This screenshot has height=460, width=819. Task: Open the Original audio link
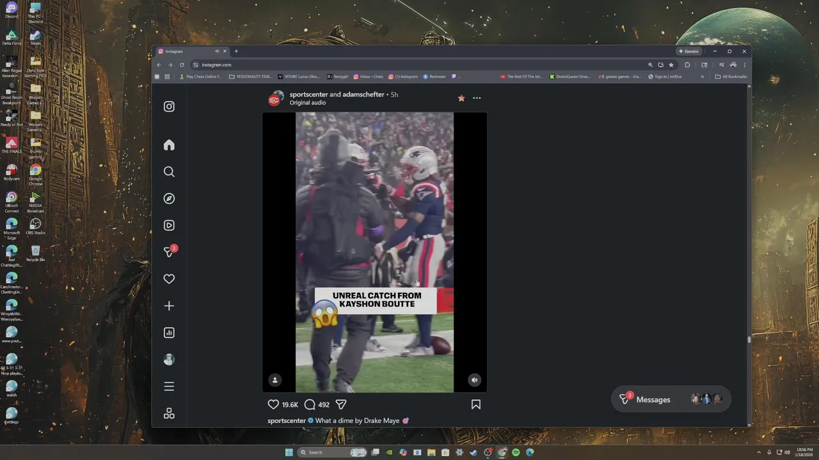click(308, 103)
